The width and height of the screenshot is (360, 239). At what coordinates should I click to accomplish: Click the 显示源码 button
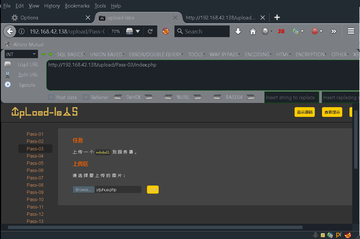tap(304, 112)
